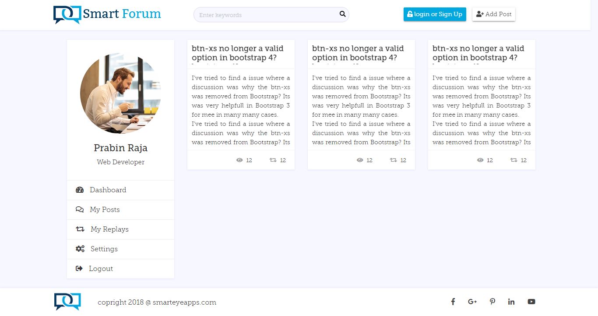Open the Facebook link in the footer
598x316 pixels.
(x=453, y=302)
